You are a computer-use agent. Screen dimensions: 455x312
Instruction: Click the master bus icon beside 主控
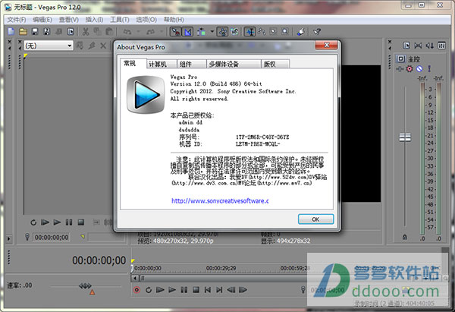point(400,58)
